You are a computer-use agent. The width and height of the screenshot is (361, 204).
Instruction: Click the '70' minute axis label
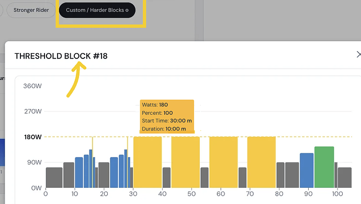250,194
